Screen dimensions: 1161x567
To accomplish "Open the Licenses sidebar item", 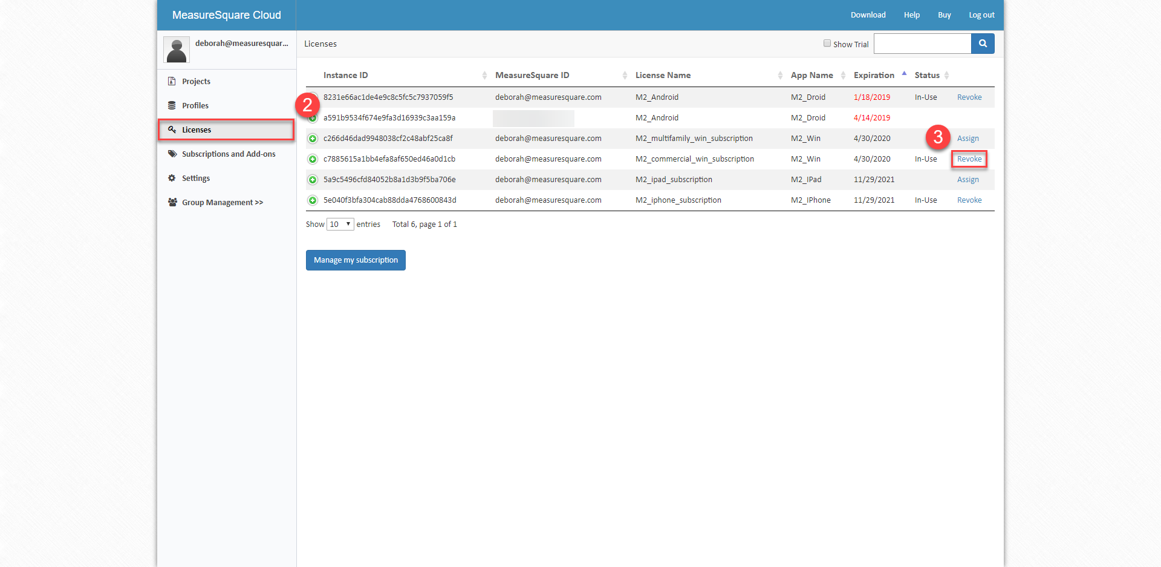I will pyautogui.click(x=226, y=129).
